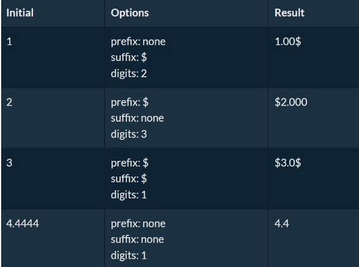
Task: Select the initial value 3 cell
Action: pyautogui.click(x=53, y=179)
